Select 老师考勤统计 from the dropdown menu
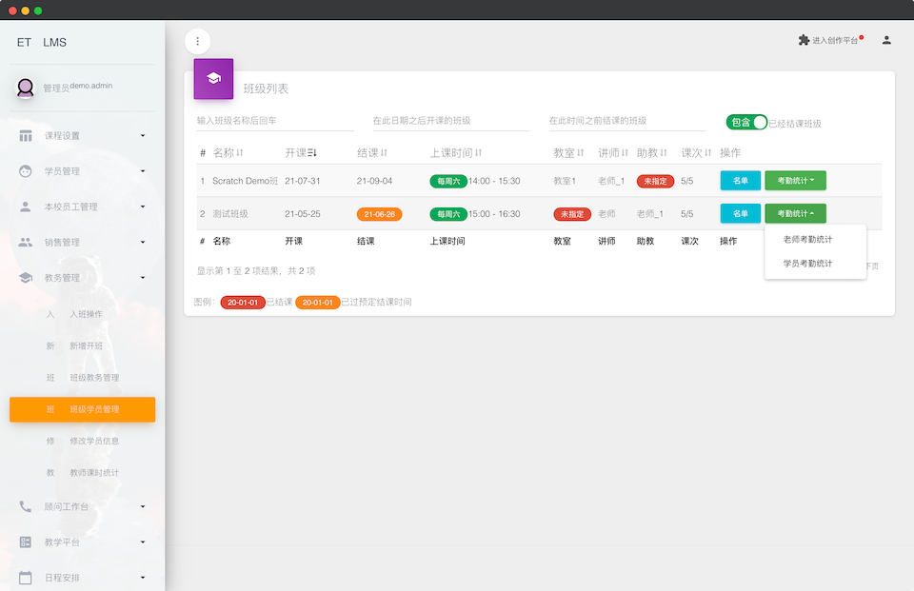The width and height of the screenshot is (914, 591). 807,239
